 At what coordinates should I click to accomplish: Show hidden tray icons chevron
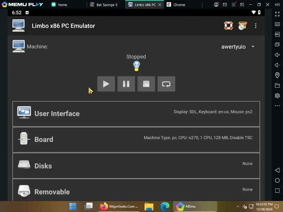pos(238,206)
